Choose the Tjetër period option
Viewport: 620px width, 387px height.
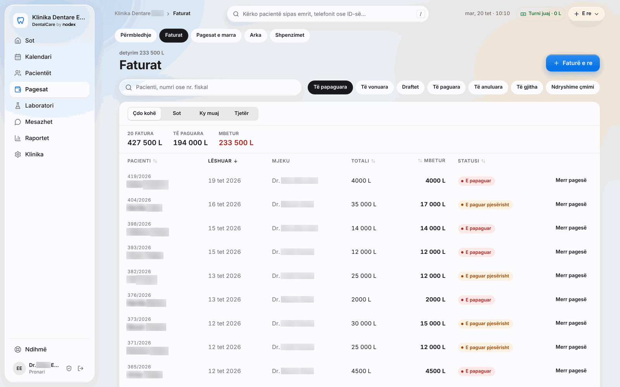click(241, 113)
